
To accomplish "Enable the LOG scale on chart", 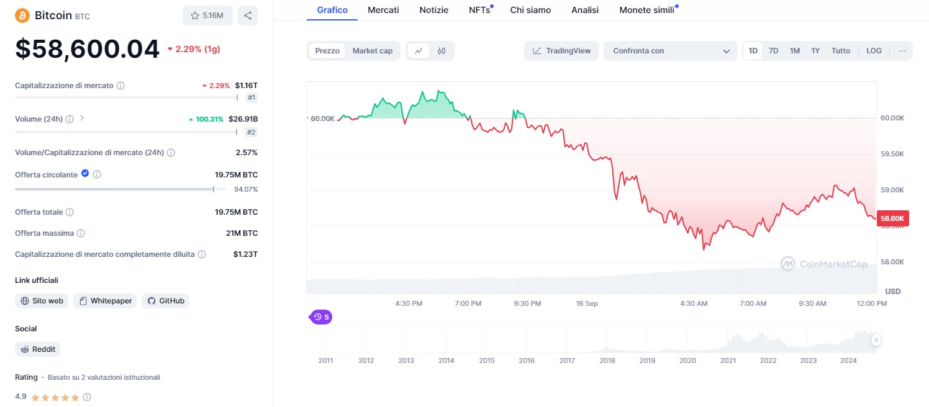I will (874, 51).
